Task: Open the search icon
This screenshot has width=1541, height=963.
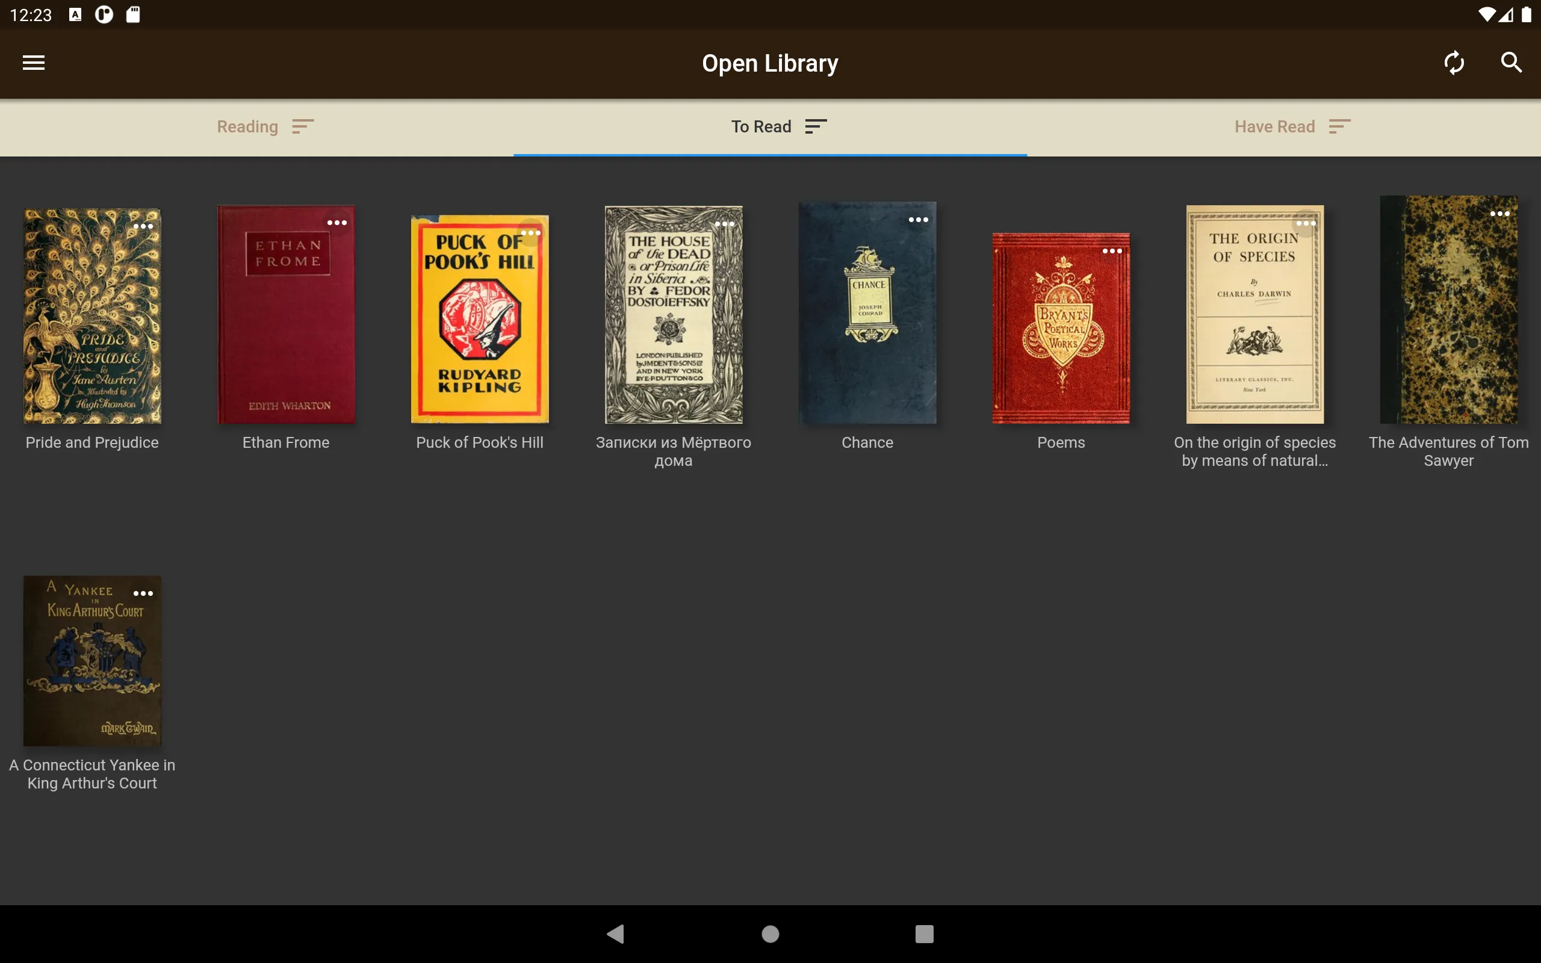Action: [1511, 63]
